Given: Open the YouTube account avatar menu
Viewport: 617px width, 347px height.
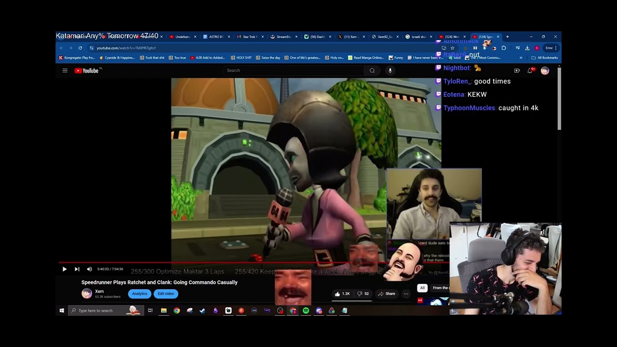Looking at the screenshot, I should 545,70.
